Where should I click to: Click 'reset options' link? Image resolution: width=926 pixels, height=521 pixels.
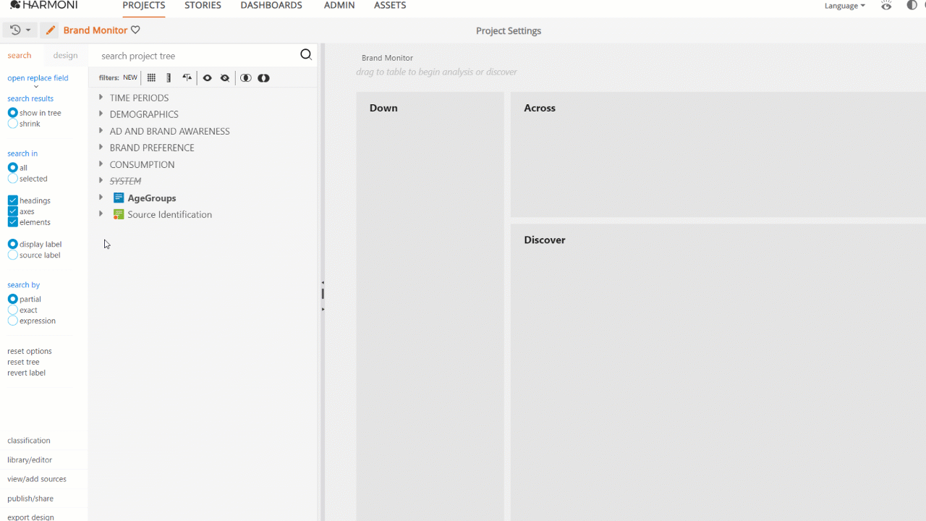point(30,351)
